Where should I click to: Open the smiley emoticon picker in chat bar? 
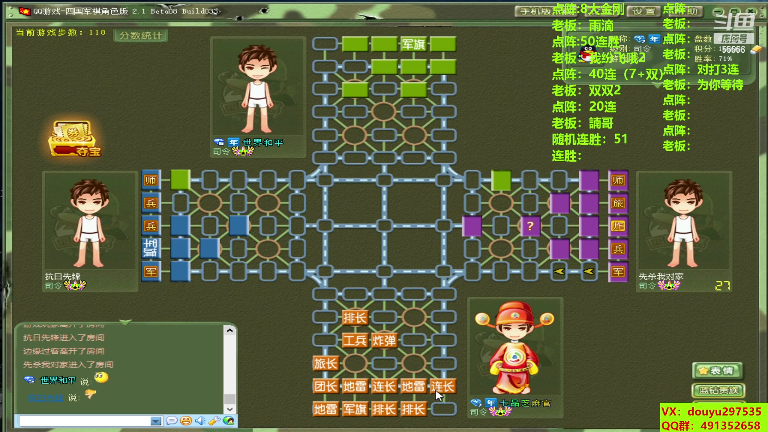(186, 420)
